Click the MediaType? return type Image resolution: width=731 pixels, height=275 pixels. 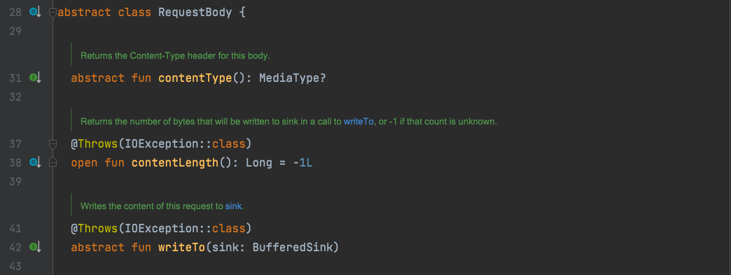292,78
